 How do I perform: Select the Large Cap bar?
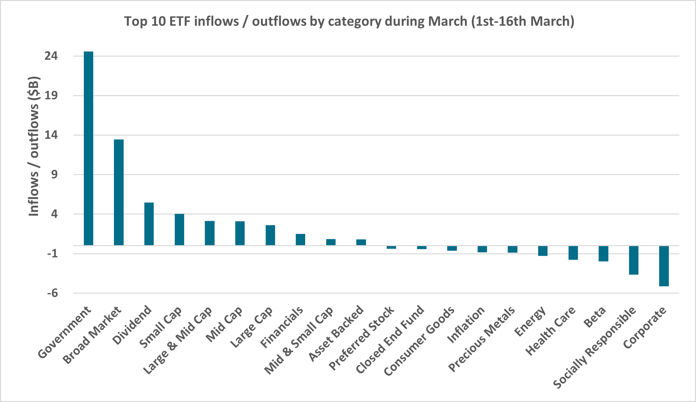pos(270,235)
